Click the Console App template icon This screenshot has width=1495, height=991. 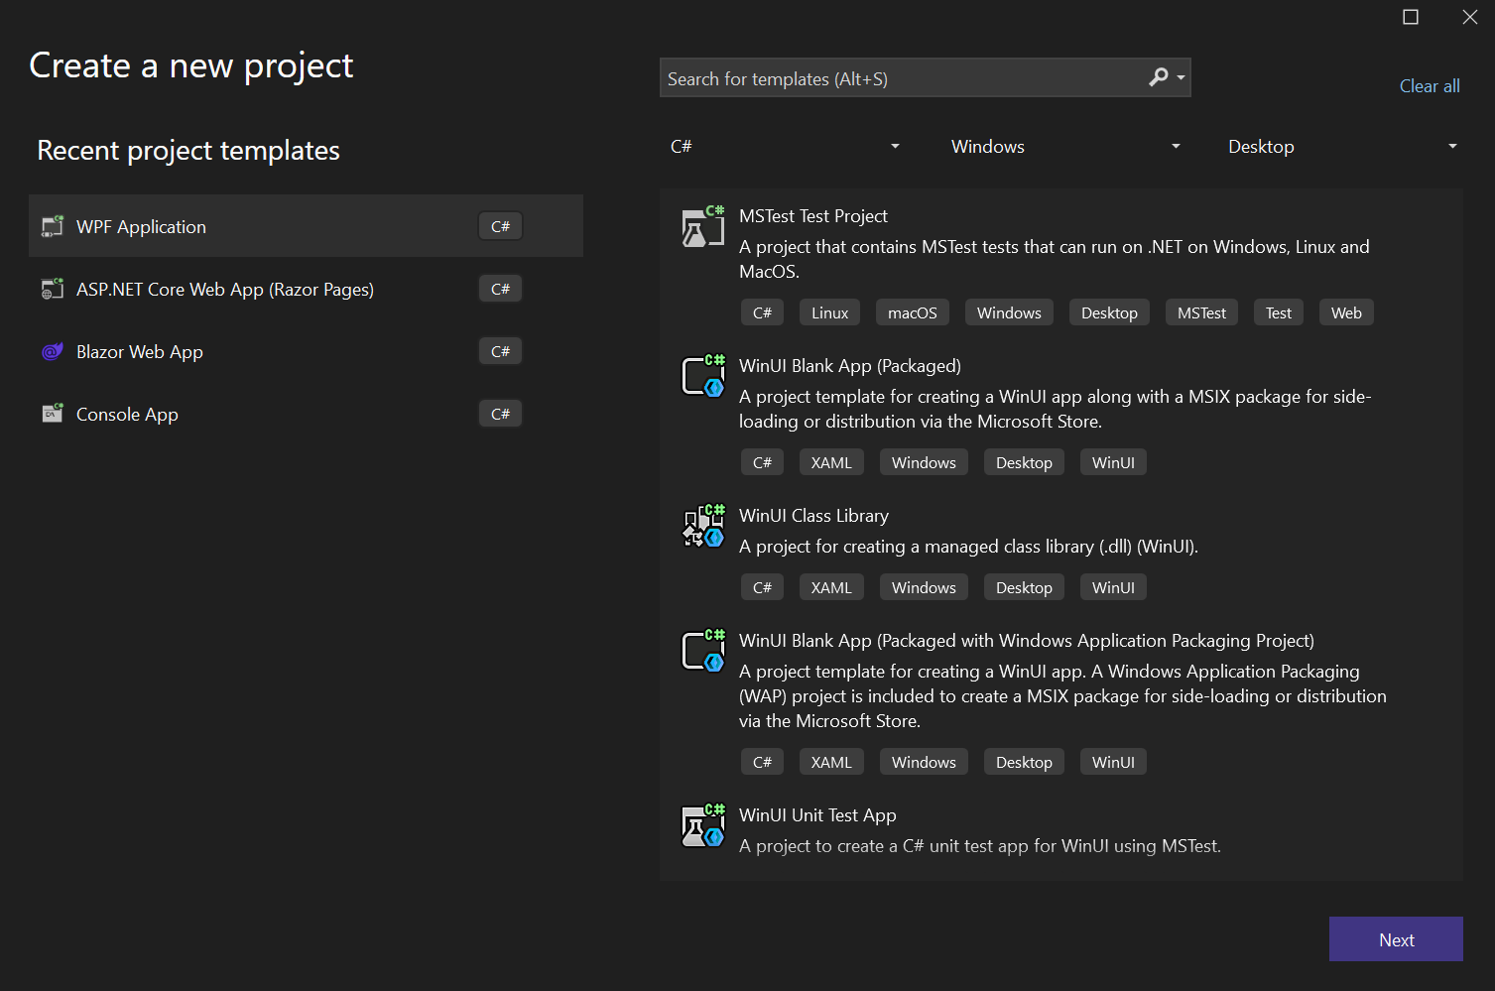(x=52, y=414)
